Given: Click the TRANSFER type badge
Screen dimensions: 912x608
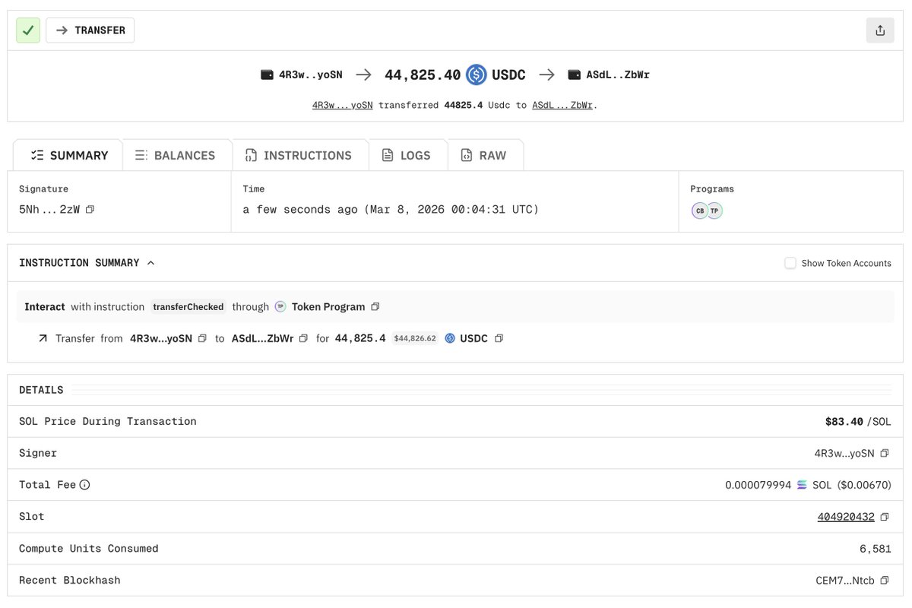Looking at the screenshot, I should (x=90, y=30).
